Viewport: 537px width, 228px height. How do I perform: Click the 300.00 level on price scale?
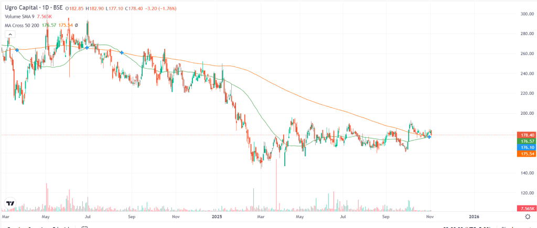[x=525, y=14]
